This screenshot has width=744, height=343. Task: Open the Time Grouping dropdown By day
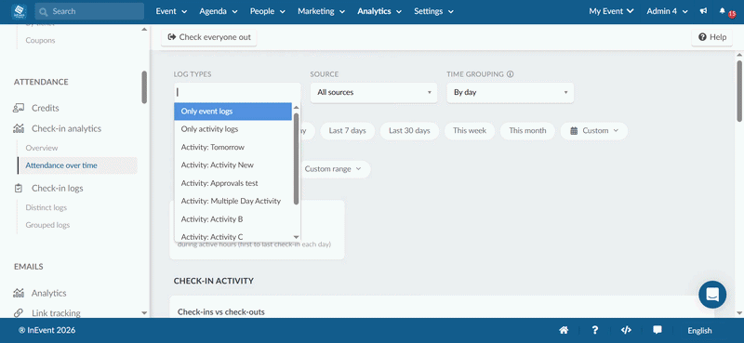[510, 93]
